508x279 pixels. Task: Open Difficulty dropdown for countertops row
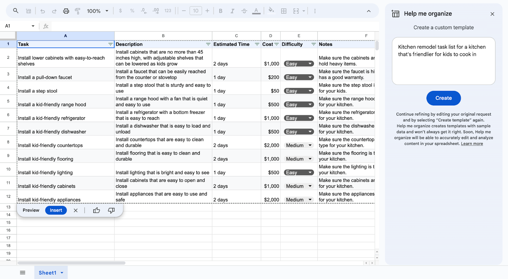click(x=299, y=145)
